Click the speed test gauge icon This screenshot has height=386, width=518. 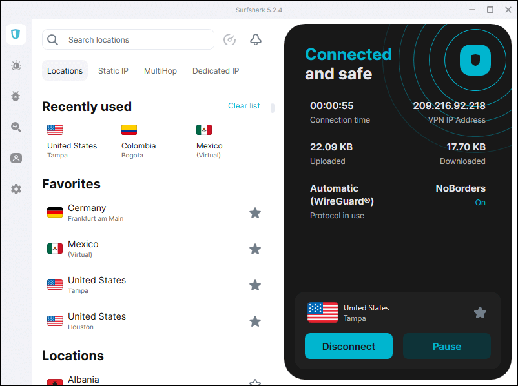coord(229,39)
